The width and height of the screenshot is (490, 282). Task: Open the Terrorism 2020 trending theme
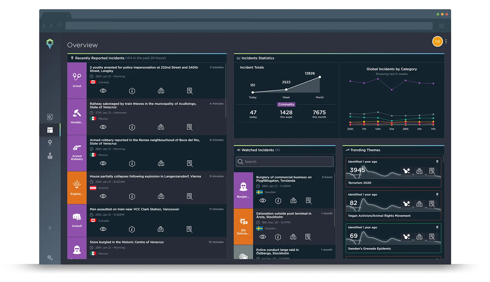(x=394, y=173)
